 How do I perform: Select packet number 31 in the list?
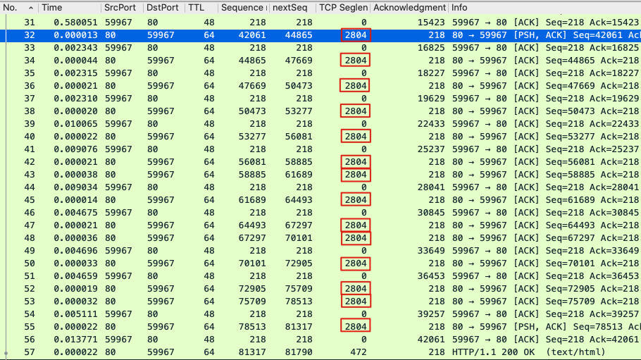(29, 23)
